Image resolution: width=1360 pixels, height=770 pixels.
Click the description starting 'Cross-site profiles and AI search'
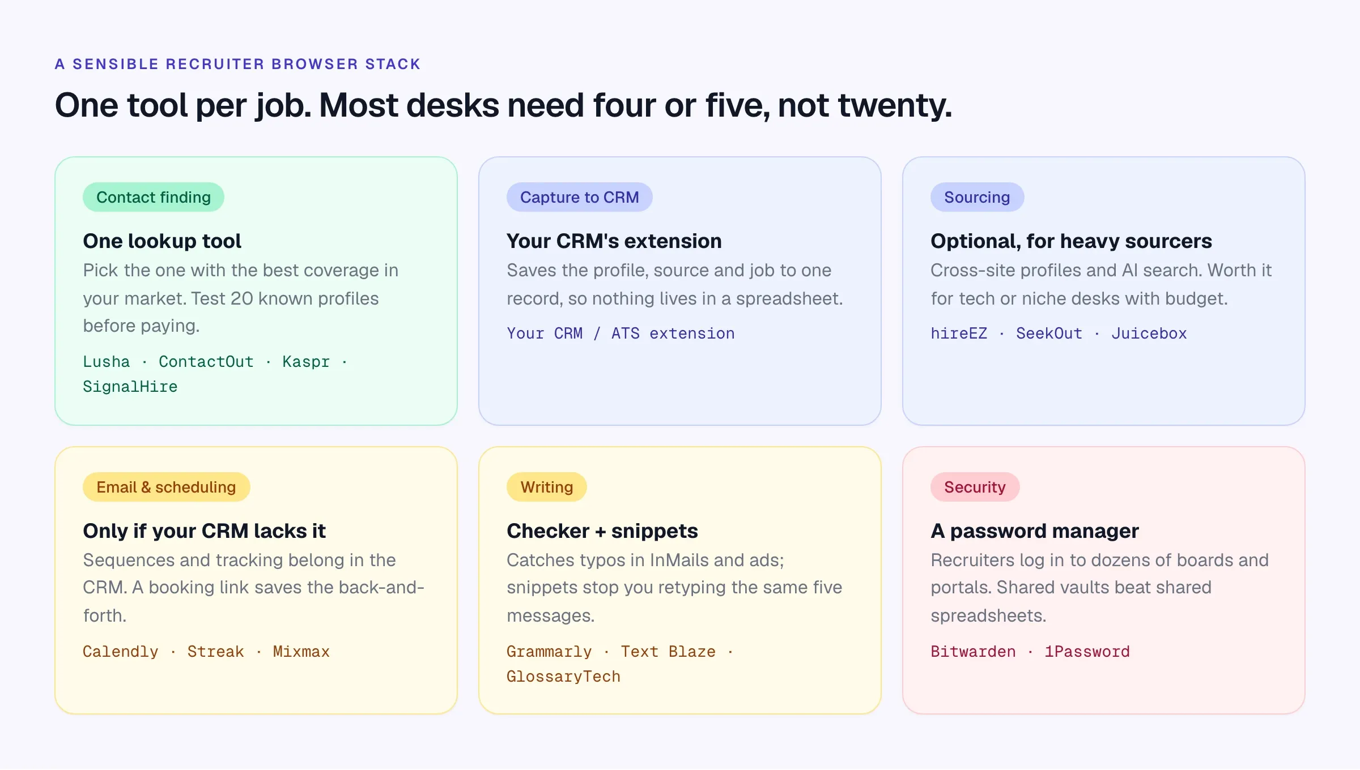coord(1101,284)
